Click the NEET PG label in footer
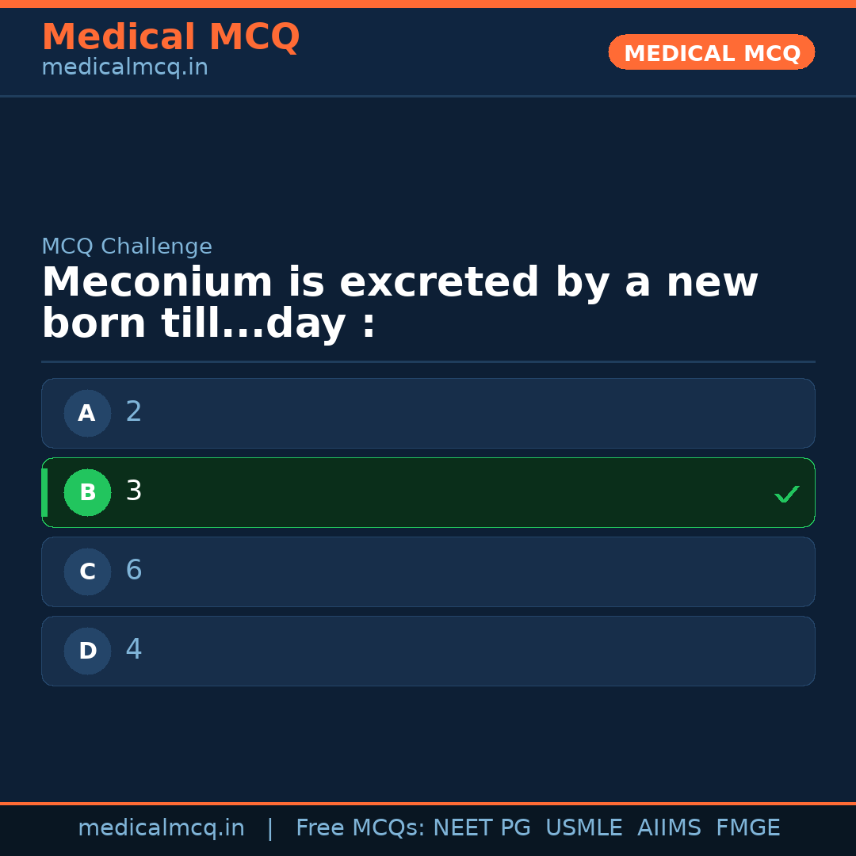 [x=482, y=827]
